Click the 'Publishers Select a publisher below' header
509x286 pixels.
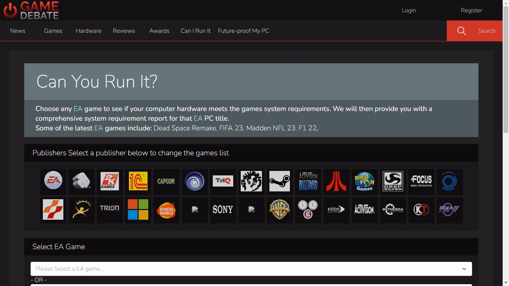click(131, 153)
